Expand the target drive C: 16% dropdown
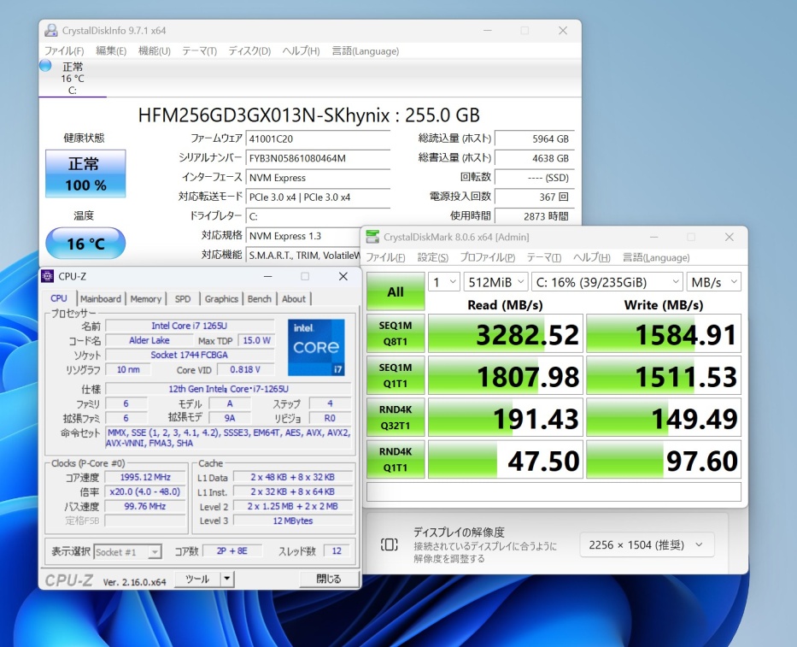Image resolution: width=797 pixels, height=647 pixels. (607, 282)
